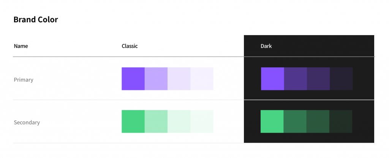The height and width of the screenshot is (158, 389).
Task: Pick the third pale lavender Classic swatch
Action: click(179, 79)
